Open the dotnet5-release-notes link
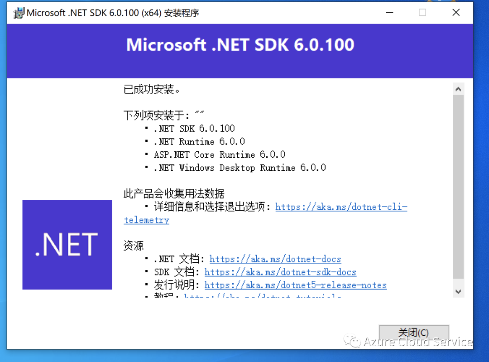The image size is (489, 362). coord(296,285)
